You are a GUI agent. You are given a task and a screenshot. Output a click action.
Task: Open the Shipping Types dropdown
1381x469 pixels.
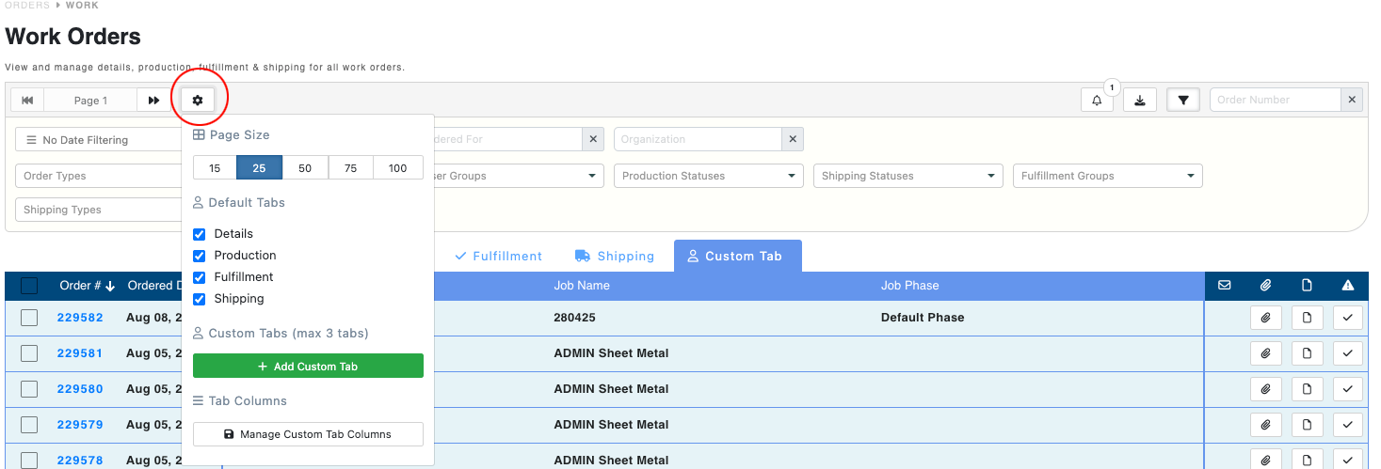click(99, 210)
